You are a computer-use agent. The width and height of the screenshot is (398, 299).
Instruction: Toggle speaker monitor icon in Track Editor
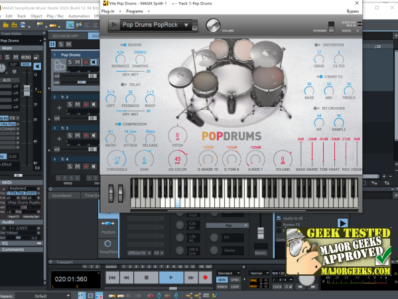coord(37,66)
